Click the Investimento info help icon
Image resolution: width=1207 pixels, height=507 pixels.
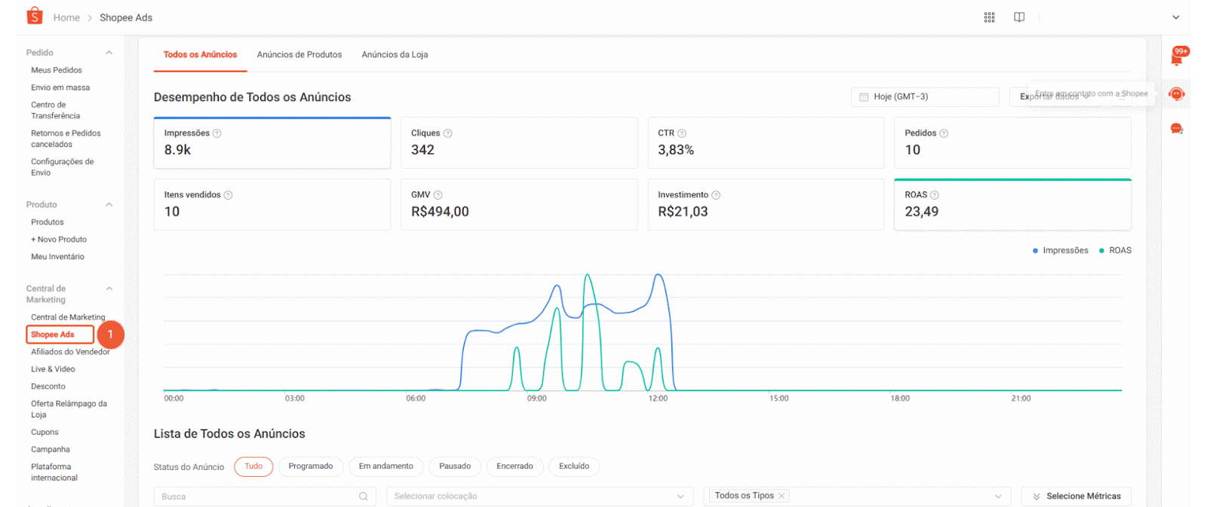pos(716,195)
